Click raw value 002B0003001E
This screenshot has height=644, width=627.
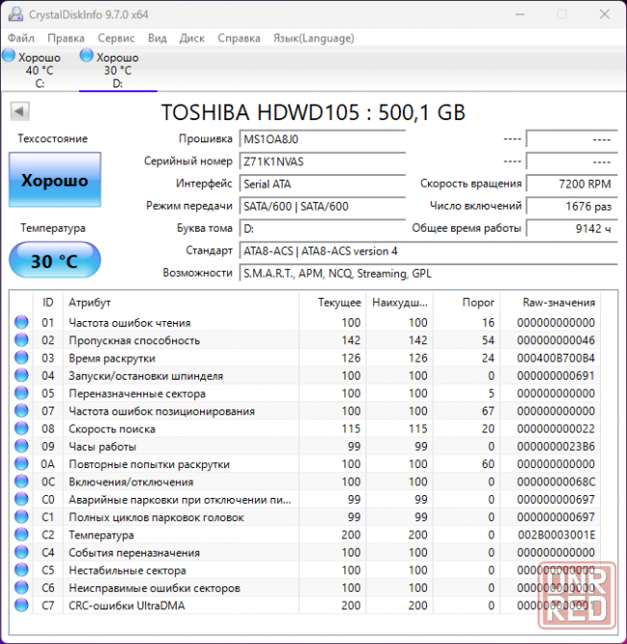(556, 534)
